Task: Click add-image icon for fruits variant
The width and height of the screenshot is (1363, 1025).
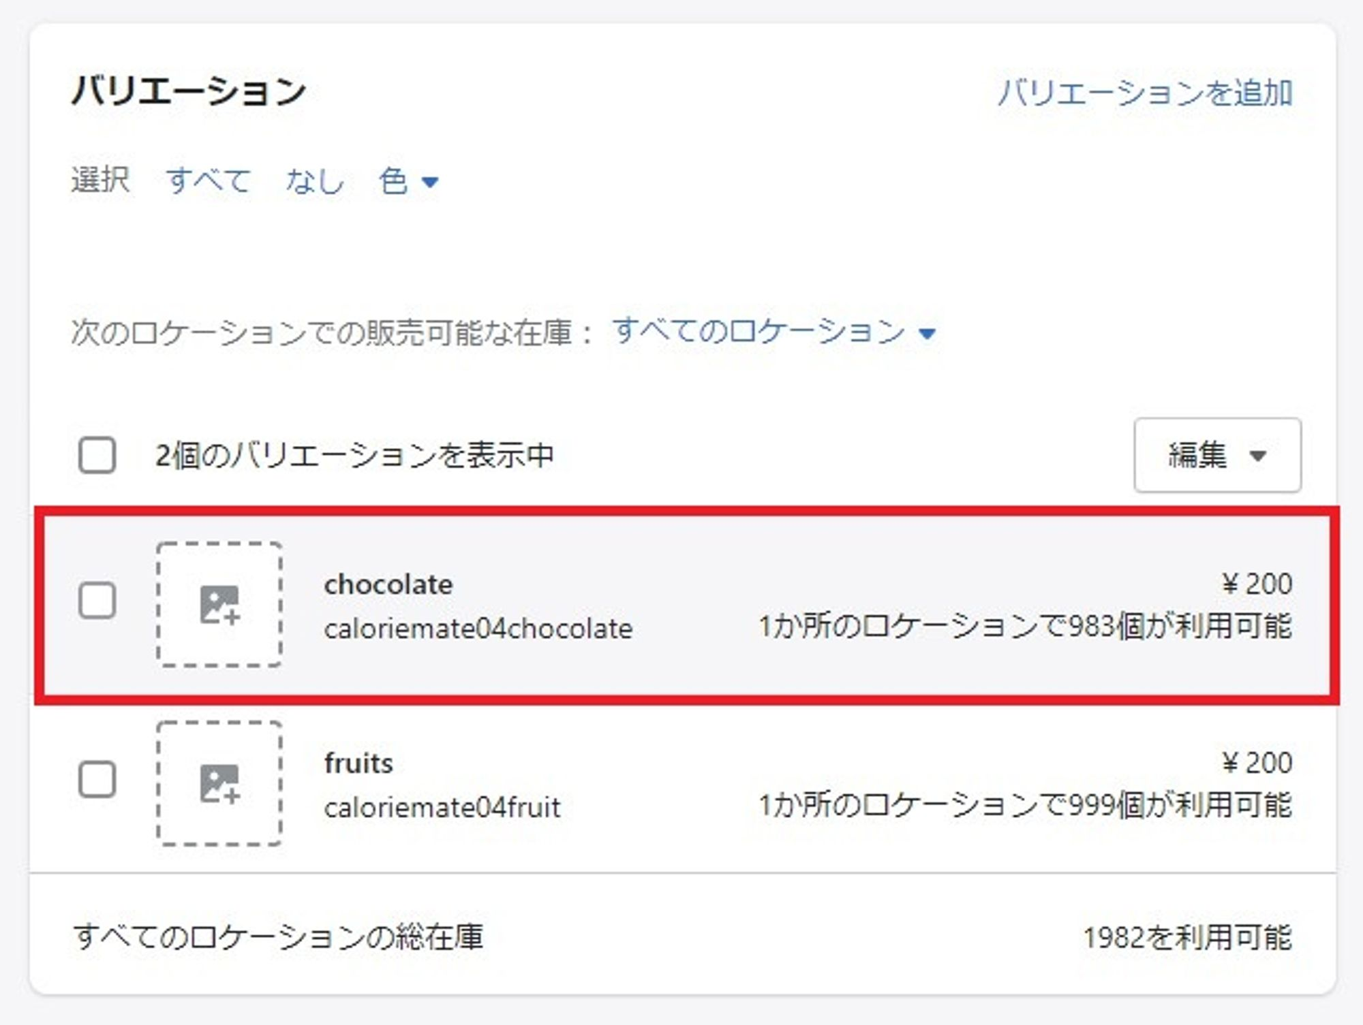Action: pyautogui.click(x=219, y=783)
